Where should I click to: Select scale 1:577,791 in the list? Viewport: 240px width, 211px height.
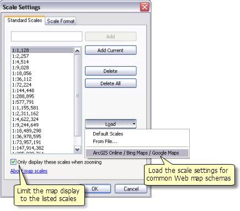pyautogui.click(x=42, y=102)
